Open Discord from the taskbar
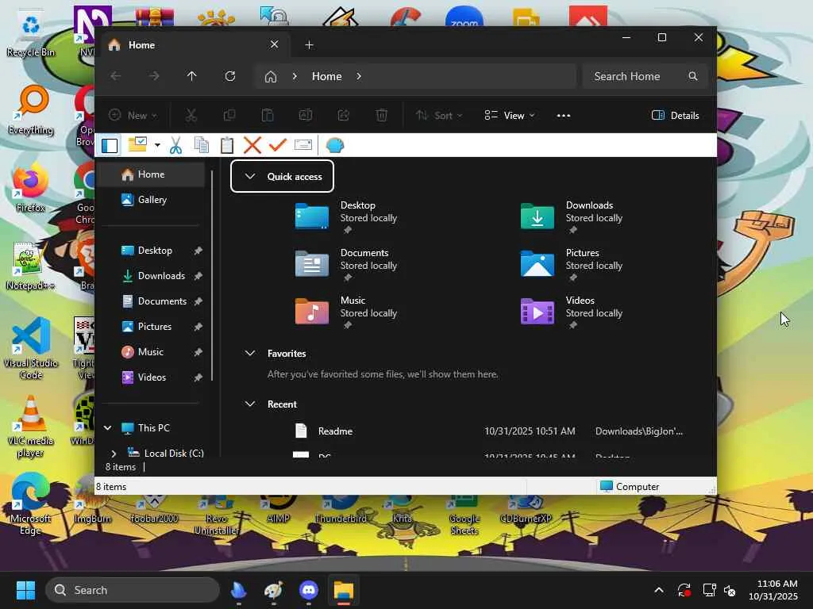The width and height of the screenshot is (813, 609). [x=309, y=590]
